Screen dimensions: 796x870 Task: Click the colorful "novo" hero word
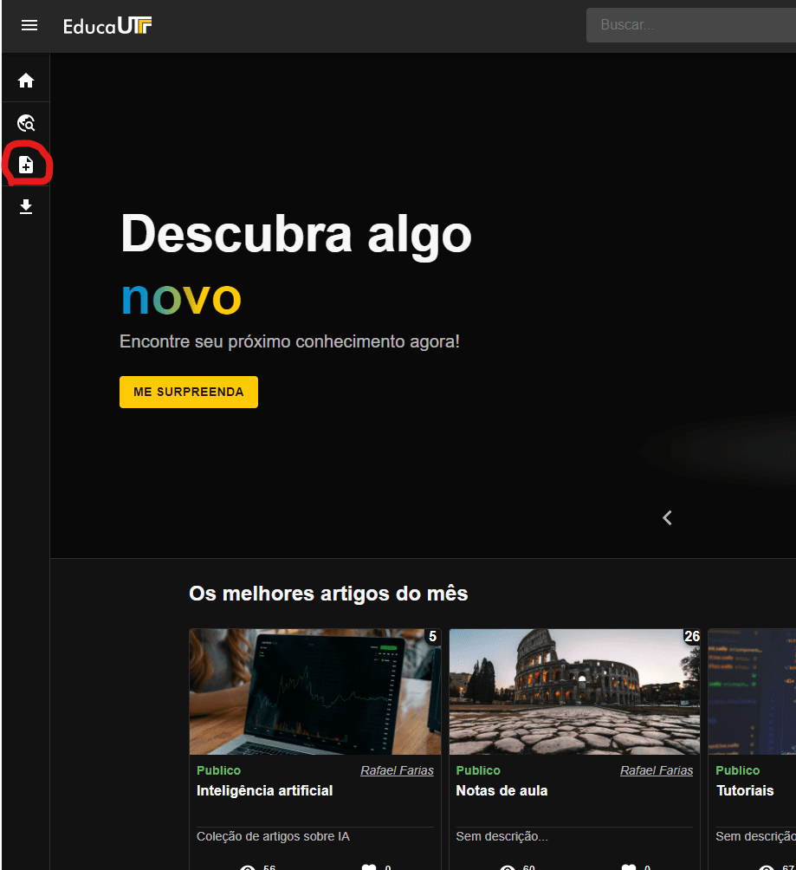(181, 298)
